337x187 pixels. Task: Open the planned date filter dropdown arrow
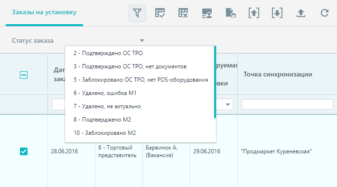[x=228, y=105]
